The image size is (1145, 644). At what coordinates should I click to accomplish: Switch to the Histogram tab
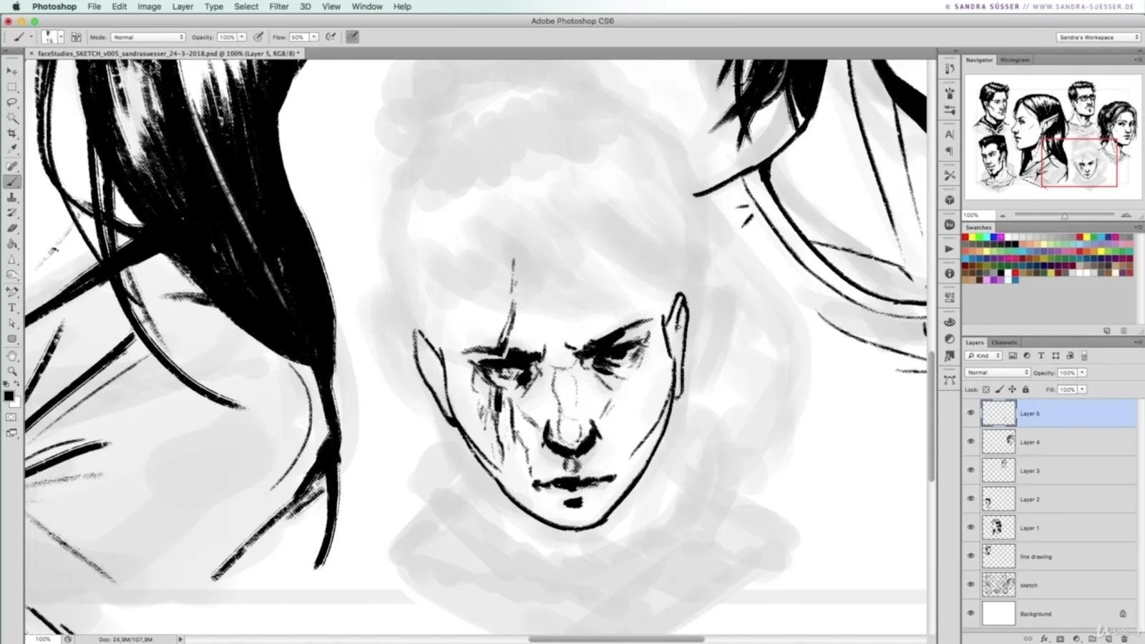tap(1015, 60)
